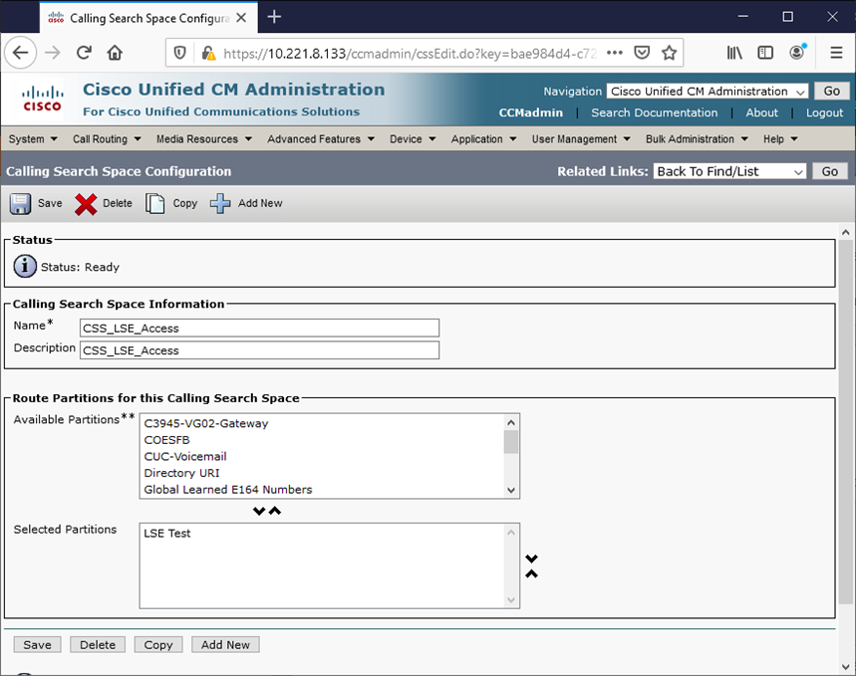Open the Firefox hamburger menu
Image resolution: width=856 pixels, height=676 pixels.
pyautogui.click(x=836, y=53)
